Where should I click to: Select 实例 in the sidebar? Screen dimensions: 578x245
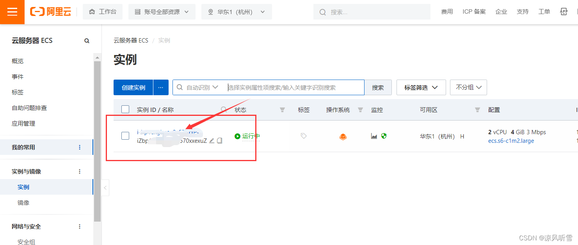click(x=23, y=187)
